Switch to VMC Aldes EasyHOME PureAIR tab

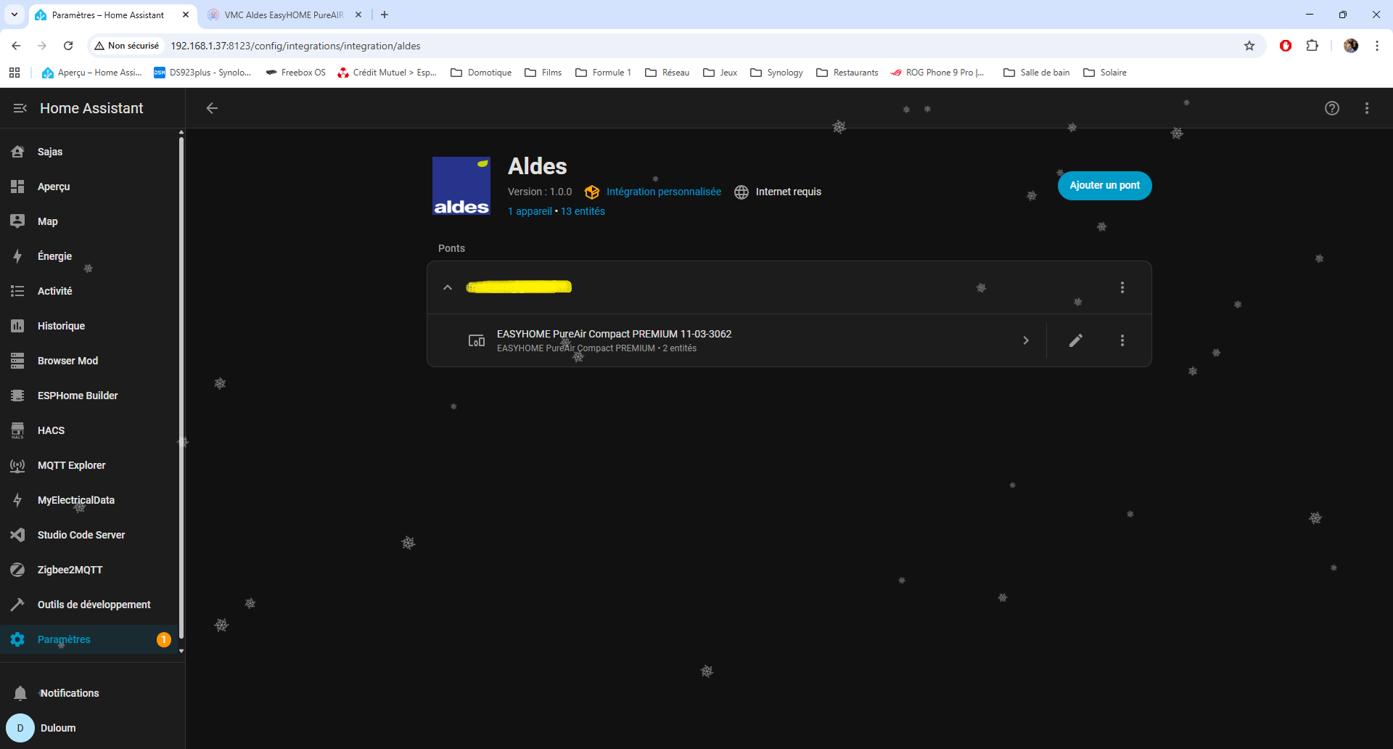(284, 15)
